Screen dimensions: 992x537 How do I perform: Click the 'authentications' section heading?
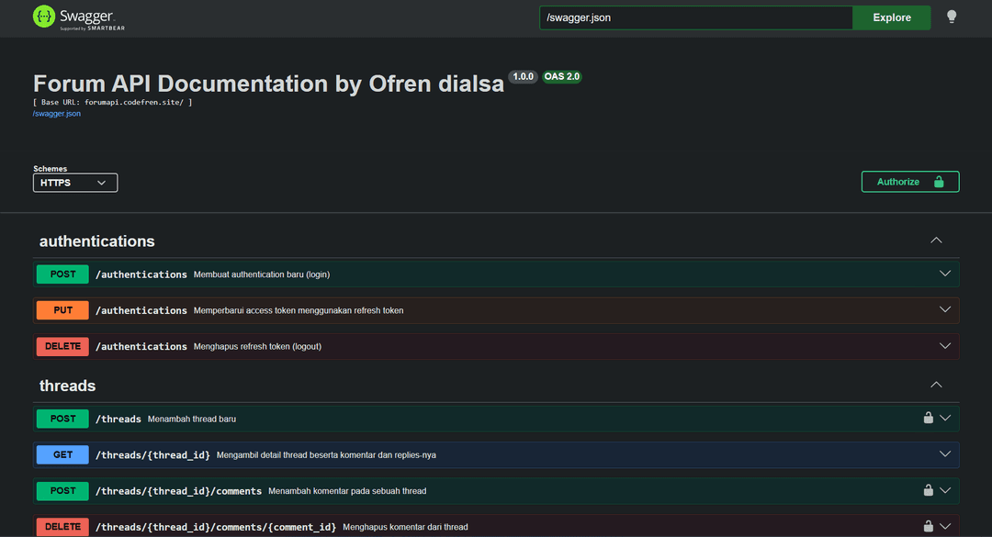pos(96,241)
